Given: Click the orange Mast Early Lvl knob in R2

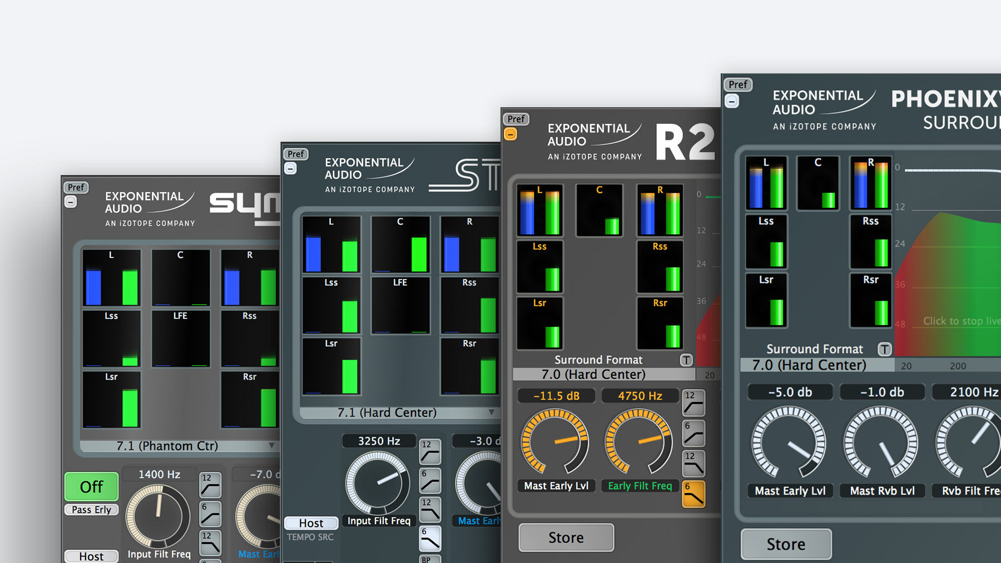Looking at the screenshot, I should coord(555,442).
